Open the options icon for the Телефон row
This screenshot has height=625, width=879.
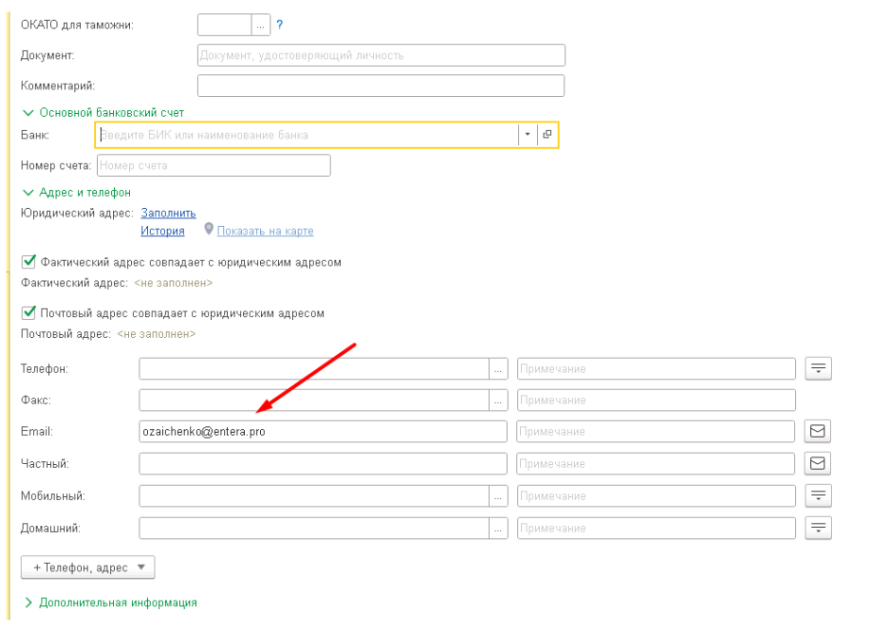[x=819, y=368]
